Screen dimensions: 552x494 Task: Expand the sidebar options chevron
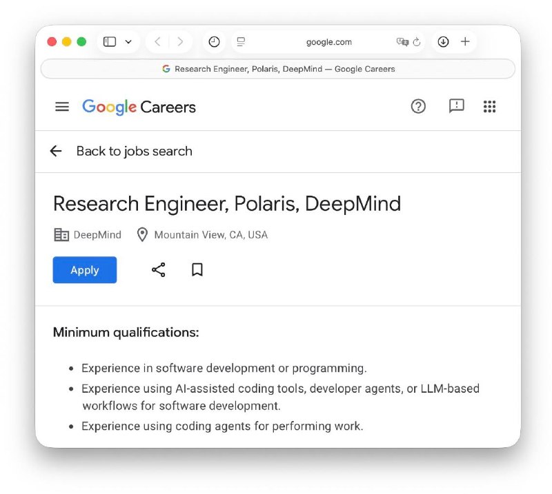(x=128, y=42)
